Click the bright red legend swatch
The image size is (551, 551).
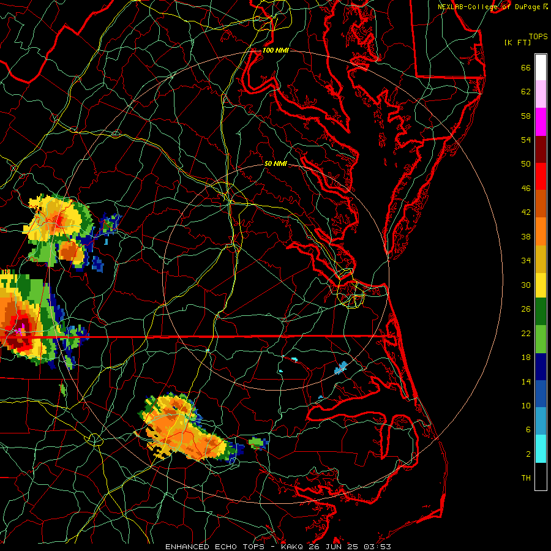541,176
